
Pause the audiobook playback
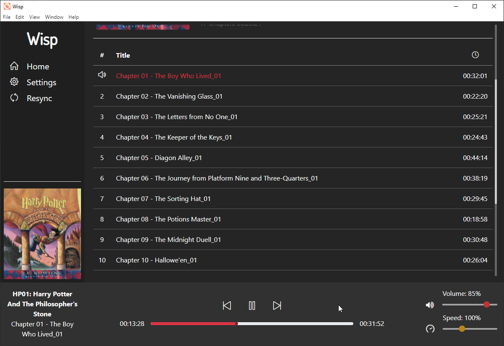pyautogui.click(x=252, y=305)
